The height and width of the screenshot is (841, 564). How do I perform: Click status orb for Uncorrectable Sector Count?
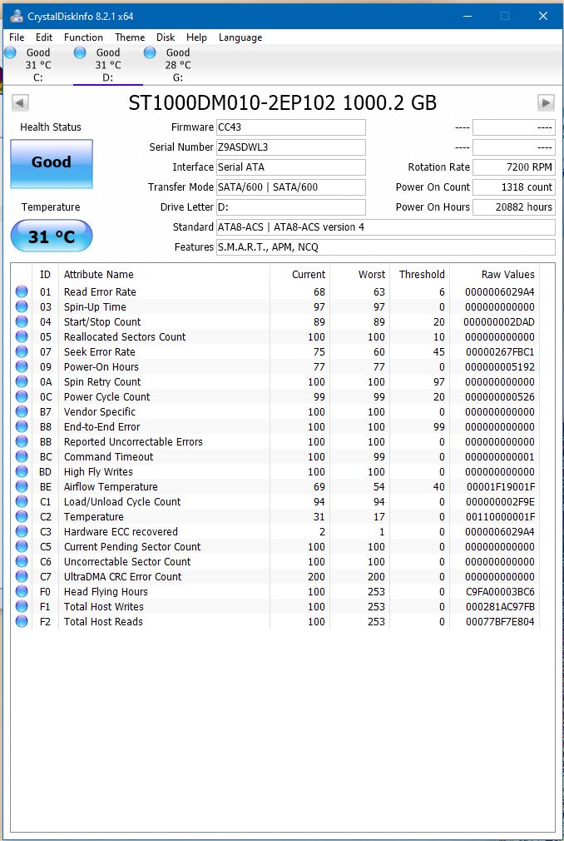coord(22,562)
